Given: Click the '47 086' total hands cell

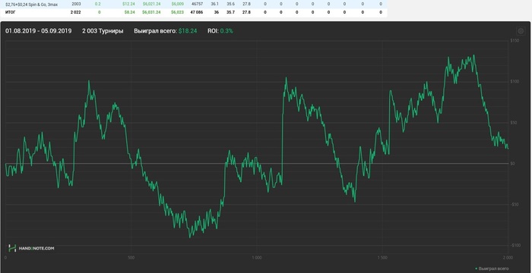Looking at the screenshot, I should pyautogui.click(x=197, y=12).
